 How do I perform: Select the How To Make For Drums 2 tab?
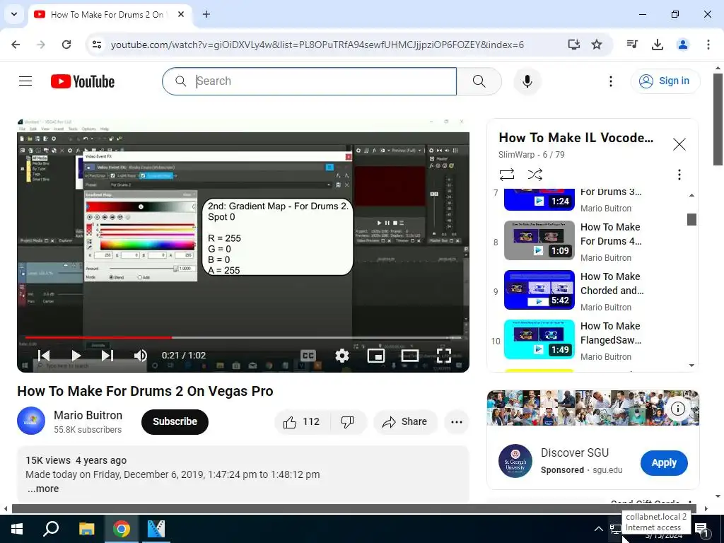coord(110,14)
